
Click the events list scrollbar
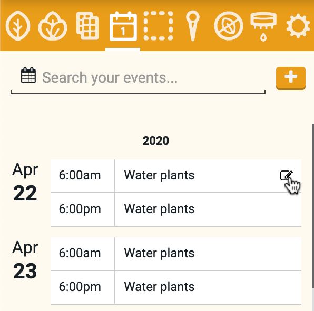coord(313,206)
